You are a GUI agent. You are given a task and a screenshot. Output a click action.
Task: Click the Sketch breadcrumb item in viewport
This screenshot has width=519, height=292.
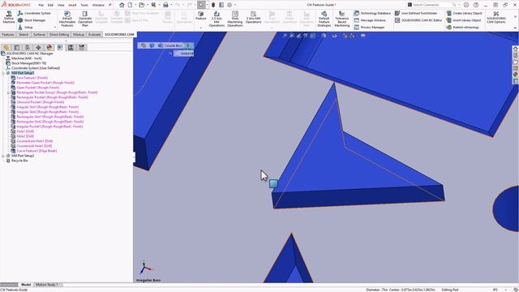pyautogui.click(x=184, y=54)
